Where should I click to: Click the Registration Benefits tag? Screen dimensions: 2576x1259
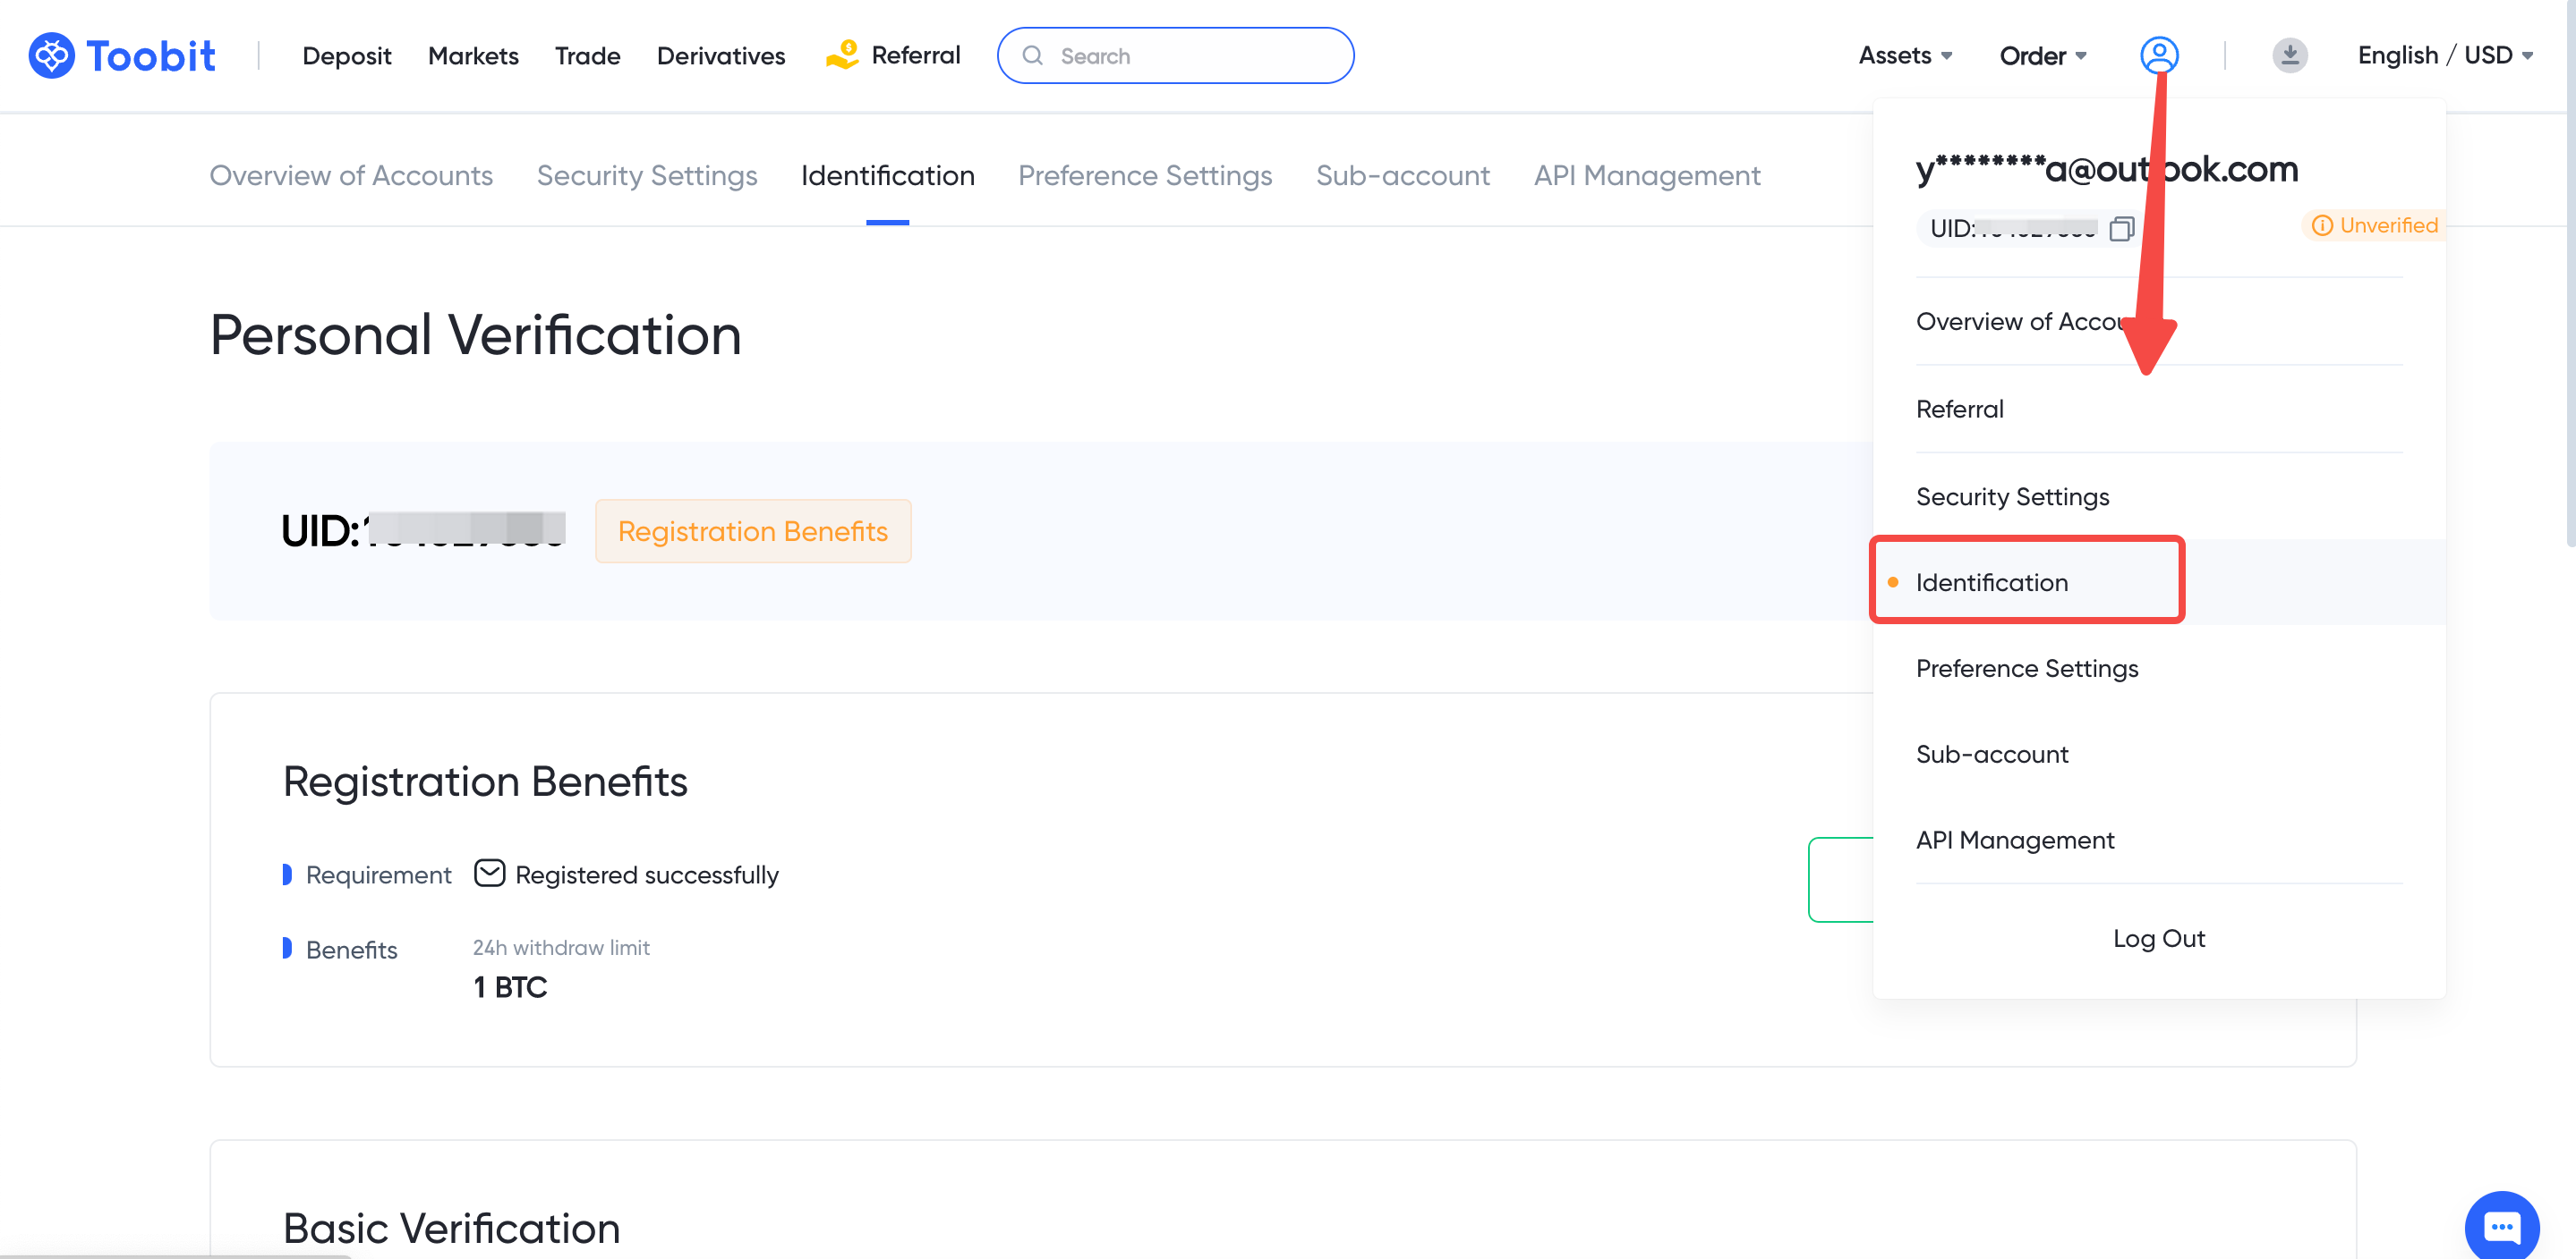coord(753,530)
